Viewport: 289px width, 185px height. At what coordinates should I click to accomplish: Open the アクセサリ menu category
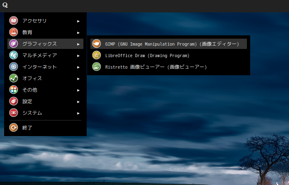pos(45,21)
